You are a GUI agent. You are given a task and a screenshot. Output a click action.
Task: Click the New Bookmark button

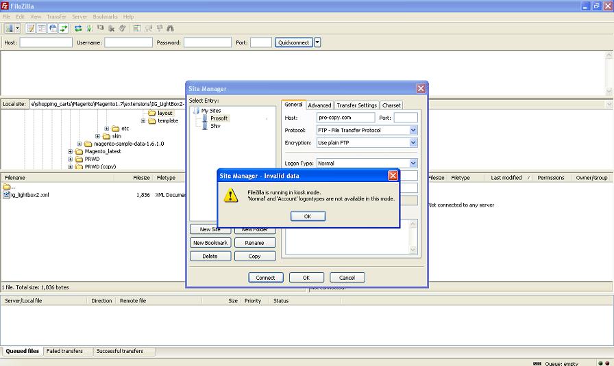pyautogui.click(x=210, y=243)
